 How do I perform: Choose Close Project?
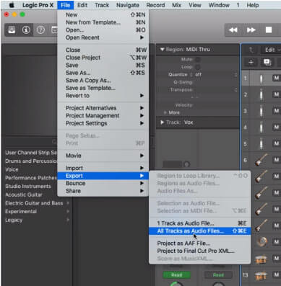click(x=103, y=58)
